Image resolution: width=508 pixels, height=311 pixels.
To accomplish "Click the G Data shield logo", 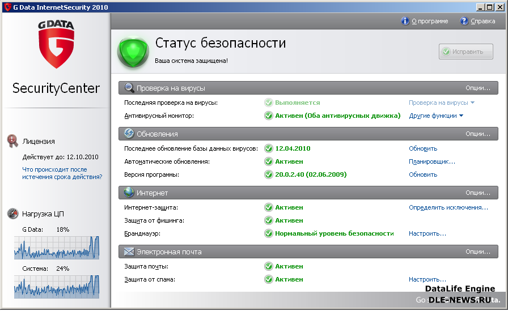I will (56, 45).
